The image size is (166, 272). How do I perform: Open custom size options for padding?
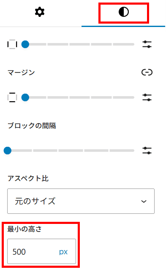pos(147,44)
